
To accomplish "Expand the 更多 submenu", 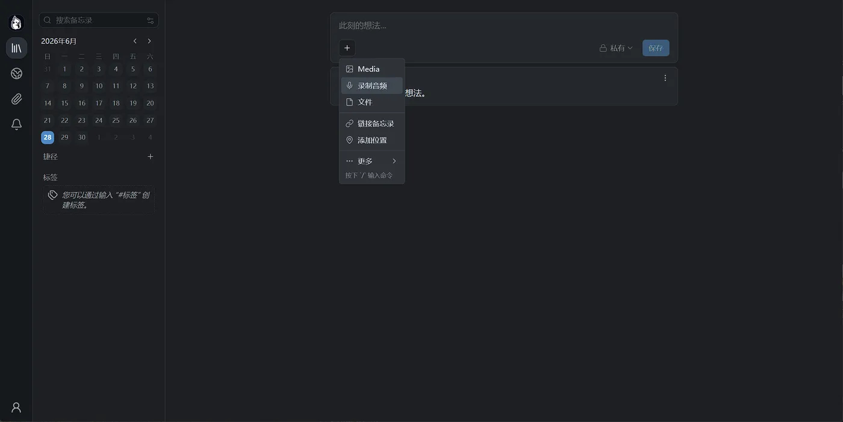I will click(x=372, y=161).
